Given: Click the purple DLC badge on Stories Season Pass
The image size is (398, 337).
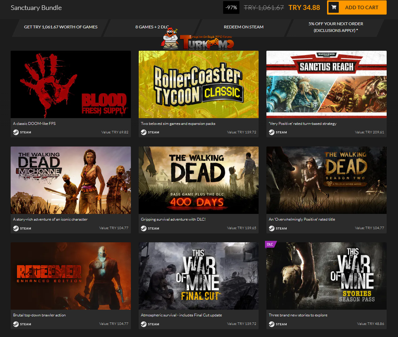Looking at the screenshot, I should point(270,244).
